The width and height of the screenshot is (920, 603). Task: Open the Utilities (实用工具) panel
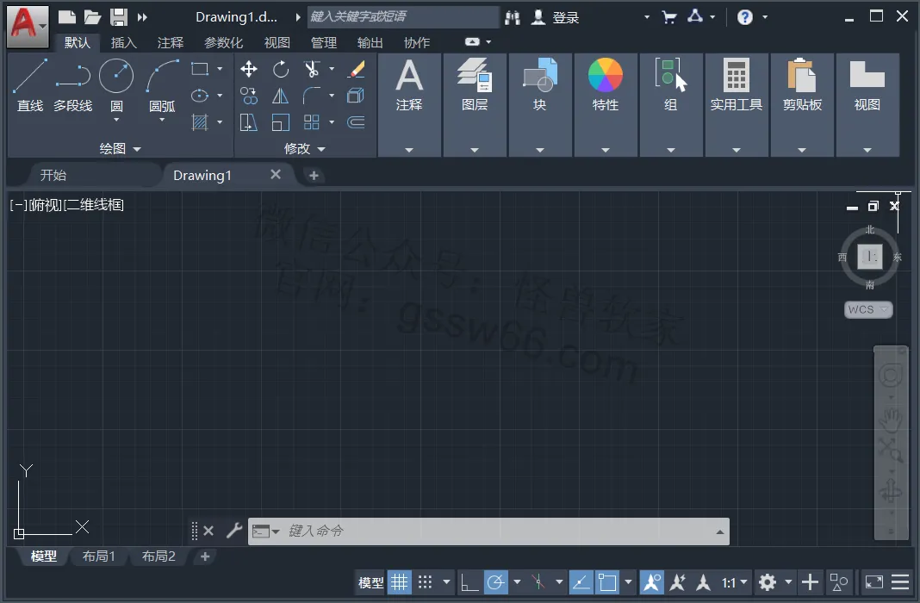(737, 104)
